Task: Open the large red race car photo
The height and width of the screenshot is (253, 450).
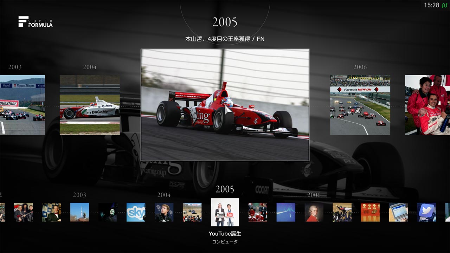Action: pyautogui.click(x=225, y=105)
